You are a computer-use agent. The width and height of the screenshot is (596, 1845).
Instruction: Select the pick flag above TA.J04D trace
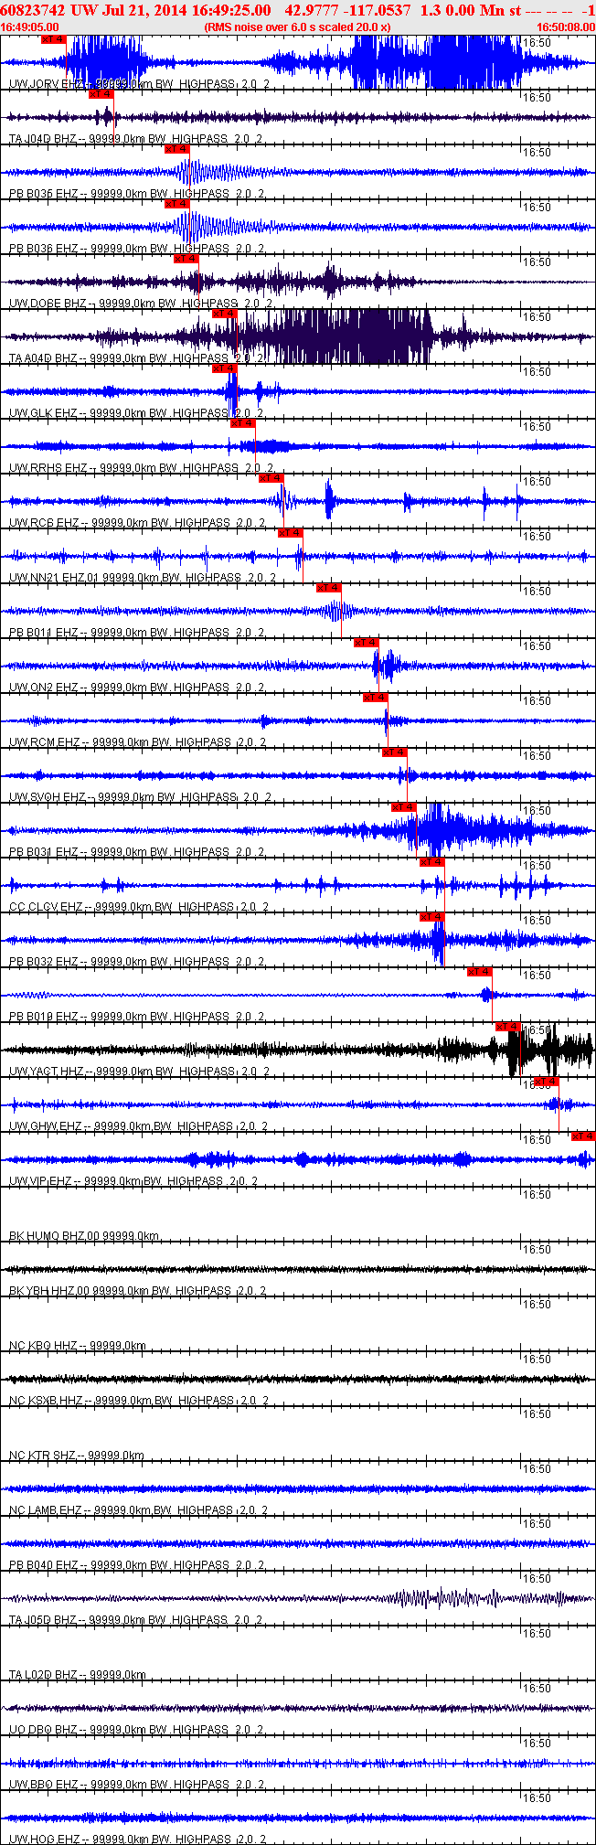101,94
